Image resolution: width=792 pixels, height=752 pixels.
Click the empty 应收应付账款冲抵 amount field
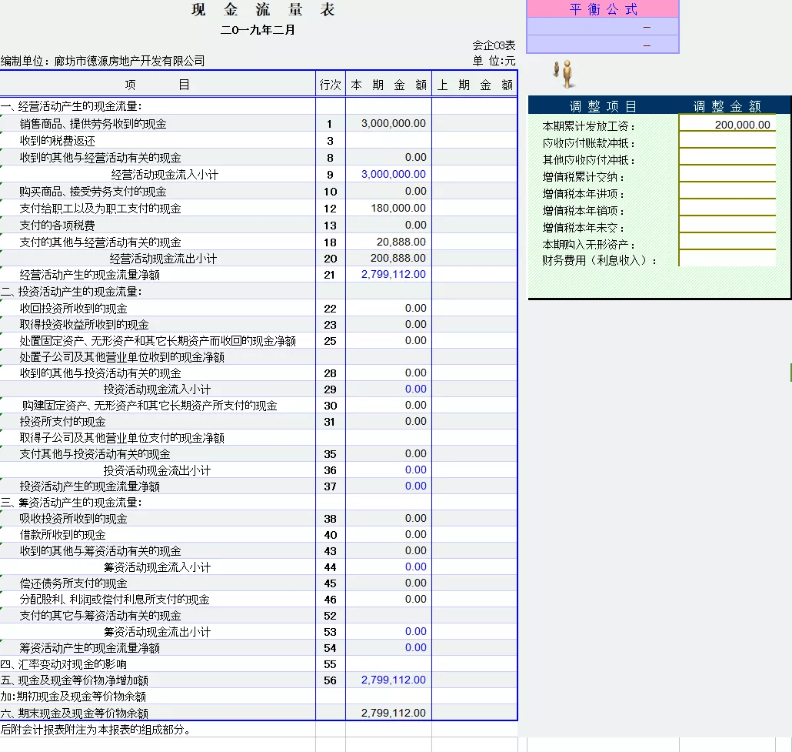[x=727, y=141]
